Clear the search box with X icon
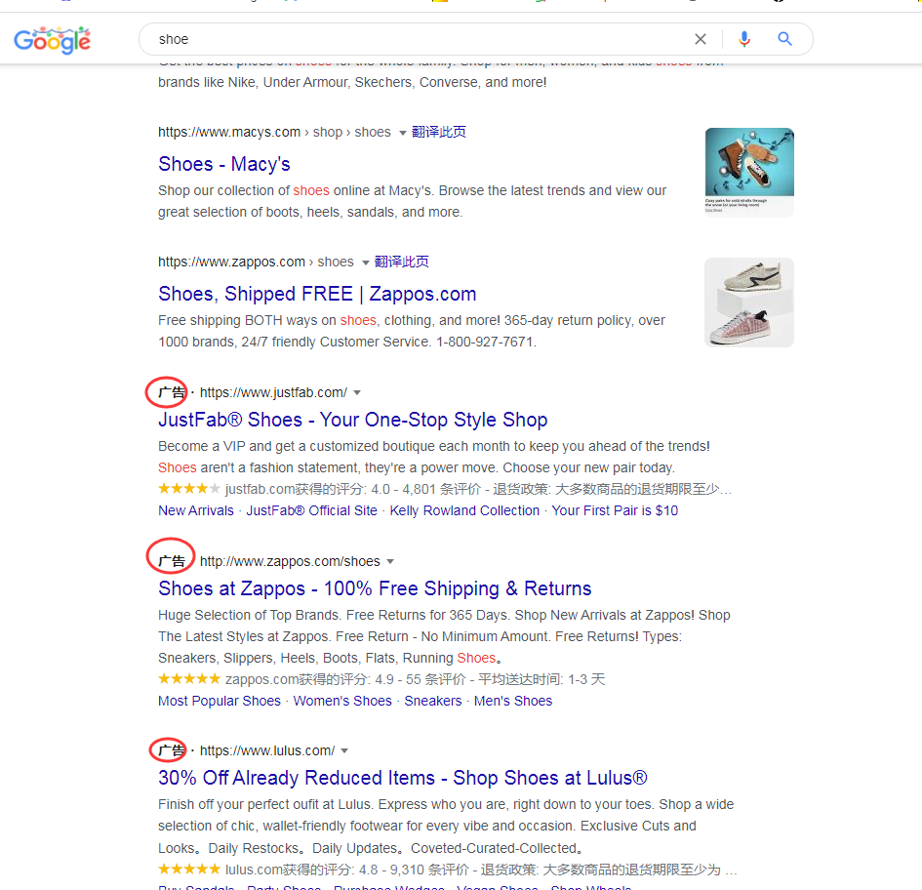The height and width of the screenshot is (890, 922). pyautogui.click(x=701, y=39)
